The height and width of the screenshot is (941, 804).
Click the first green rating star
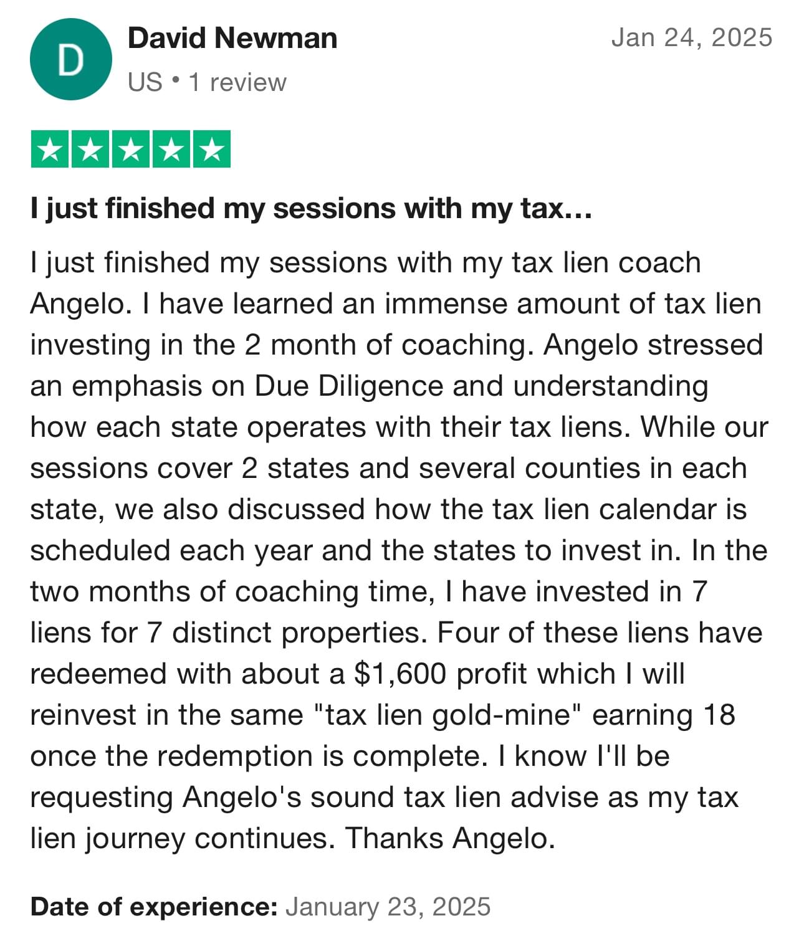[x=50, y=150]
